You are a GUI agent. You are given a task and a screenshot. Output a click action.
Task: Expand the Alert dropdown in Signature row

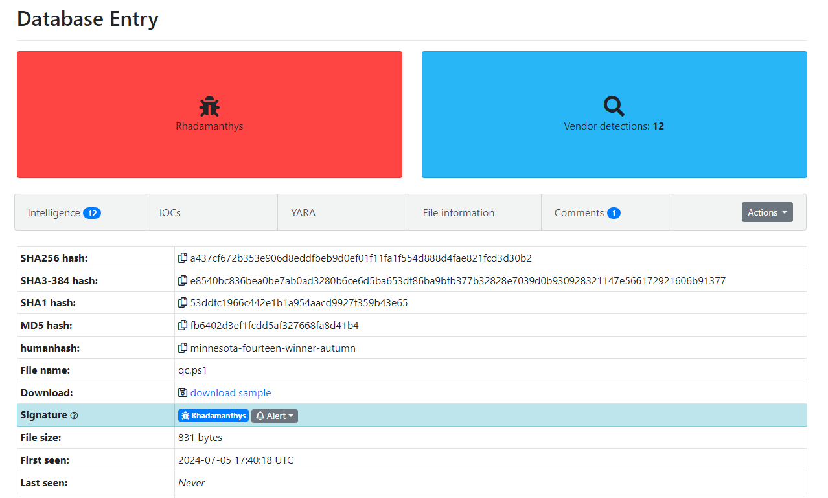point(274,416)
